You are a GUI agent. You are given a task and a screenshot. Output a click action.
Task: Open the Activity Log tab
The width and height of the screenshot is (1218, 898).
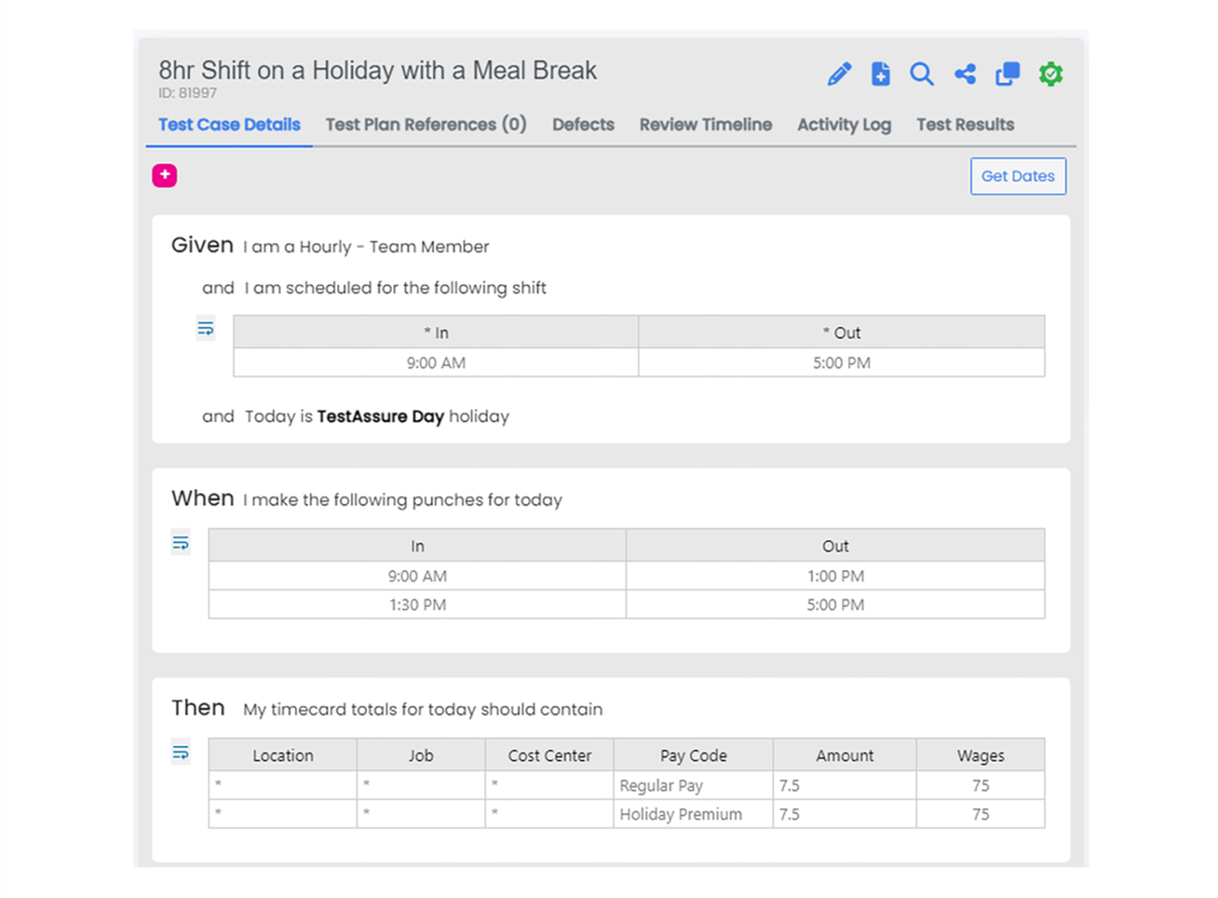point(844,124)
